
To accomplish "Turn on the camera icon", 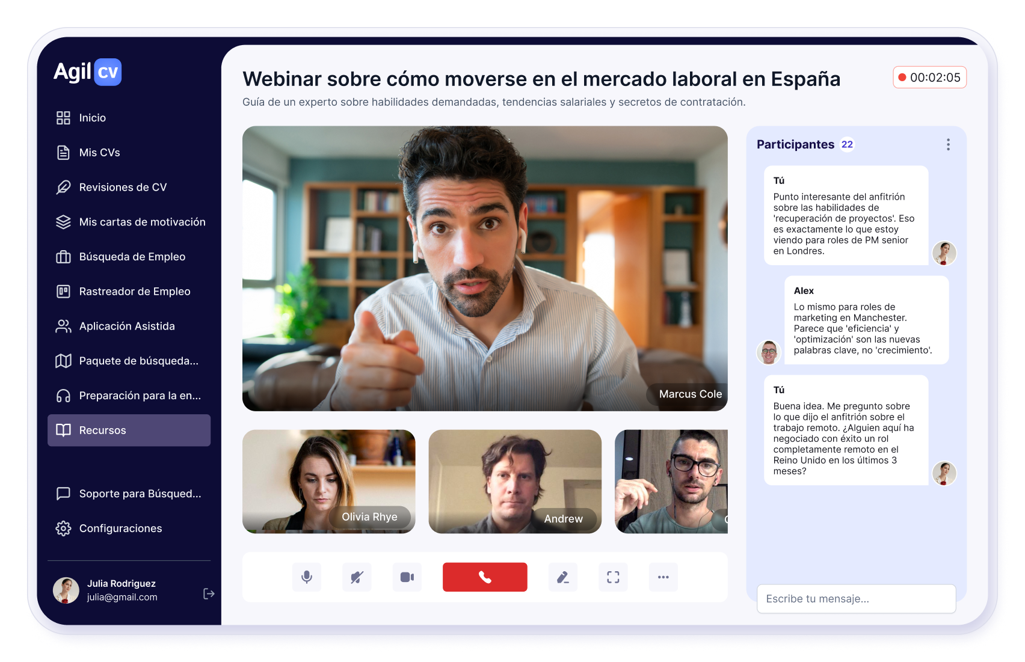I will pos(407,577).
